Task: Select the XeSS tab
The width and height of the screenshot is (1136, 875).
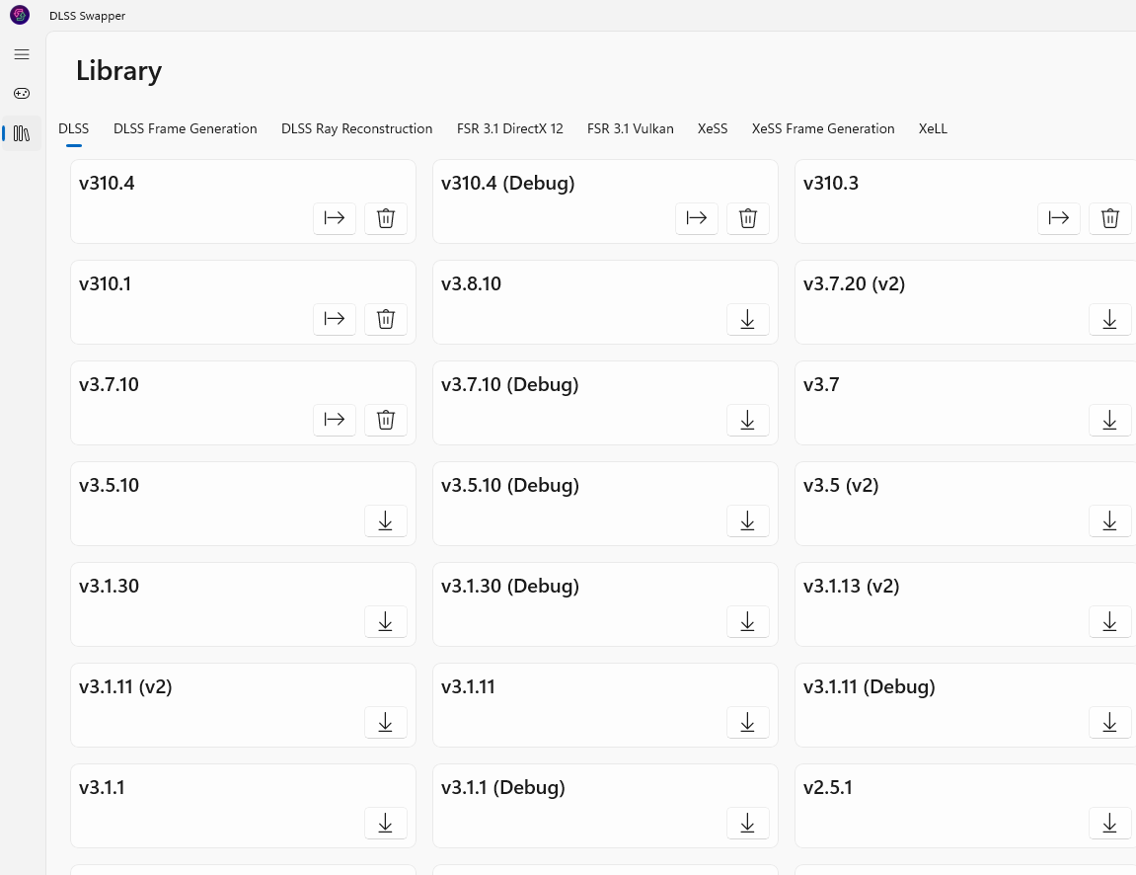Action: click(x=713, y=128)
